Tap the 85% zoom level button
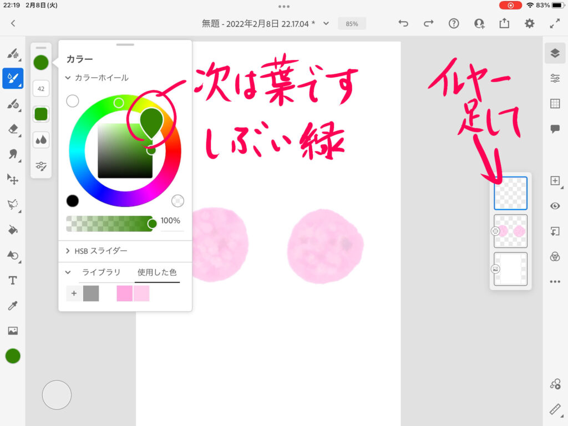Screen dimensions: 568x426 tap(352, 24)
